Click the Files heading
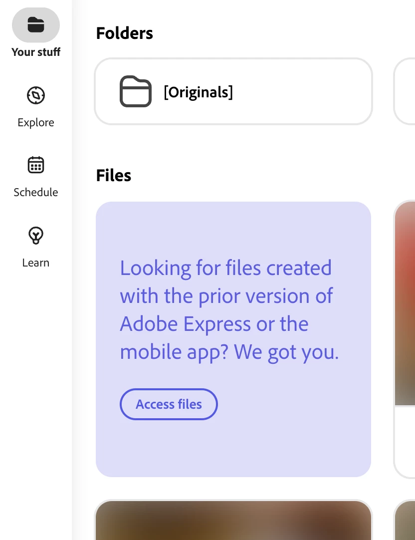Screen dimensions: 415x540 114,176
